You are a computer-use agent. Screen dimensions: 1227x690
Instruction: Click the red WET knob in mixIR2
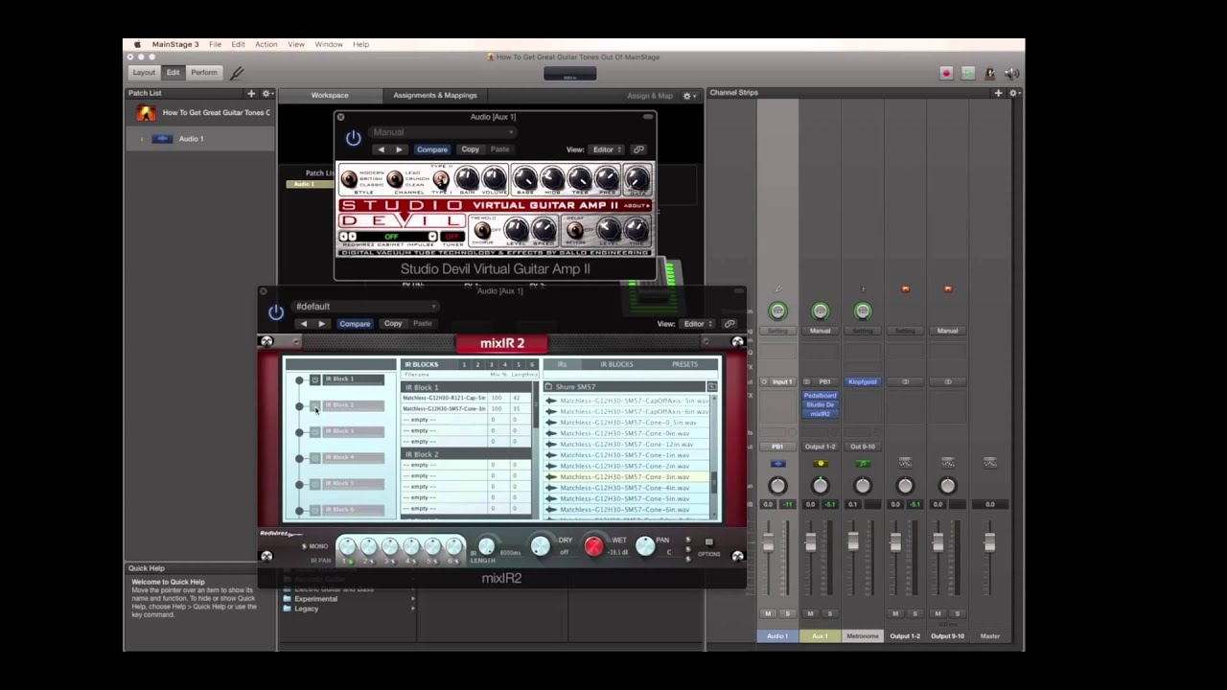tap(593, 546)
